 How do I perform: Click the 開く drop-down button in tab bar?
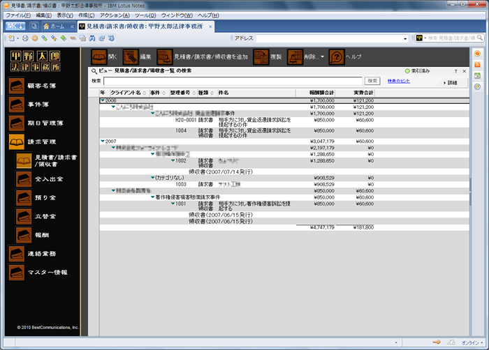(x=15, y=26)
